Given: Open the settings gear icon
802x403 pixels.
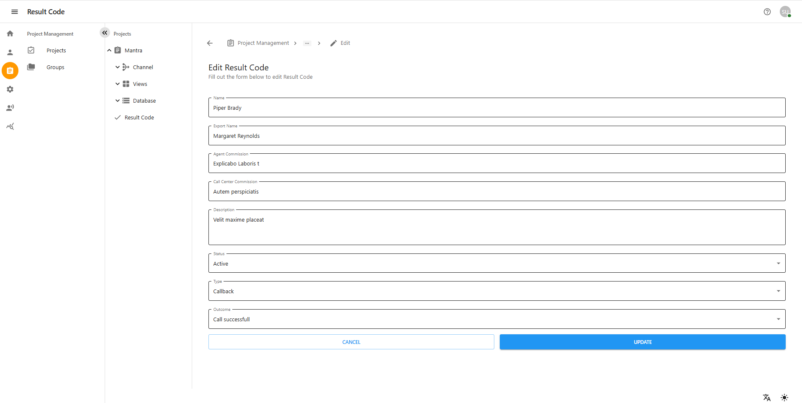Looking at the screenshot, I should [10, 89].
